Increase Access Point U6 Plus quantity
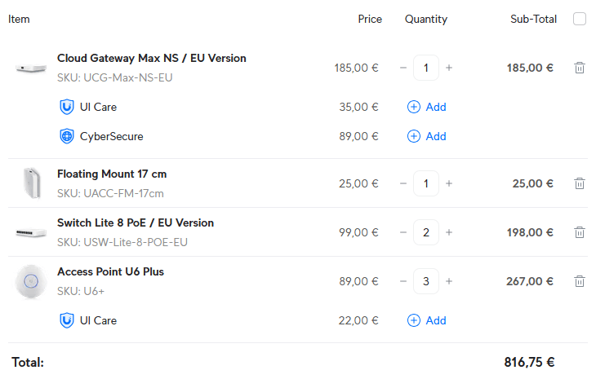 click(x=449, y=281)
